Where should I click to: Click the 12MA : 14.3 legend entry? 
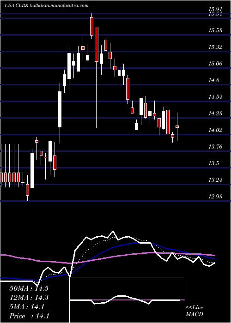click(x=29, y=298)
